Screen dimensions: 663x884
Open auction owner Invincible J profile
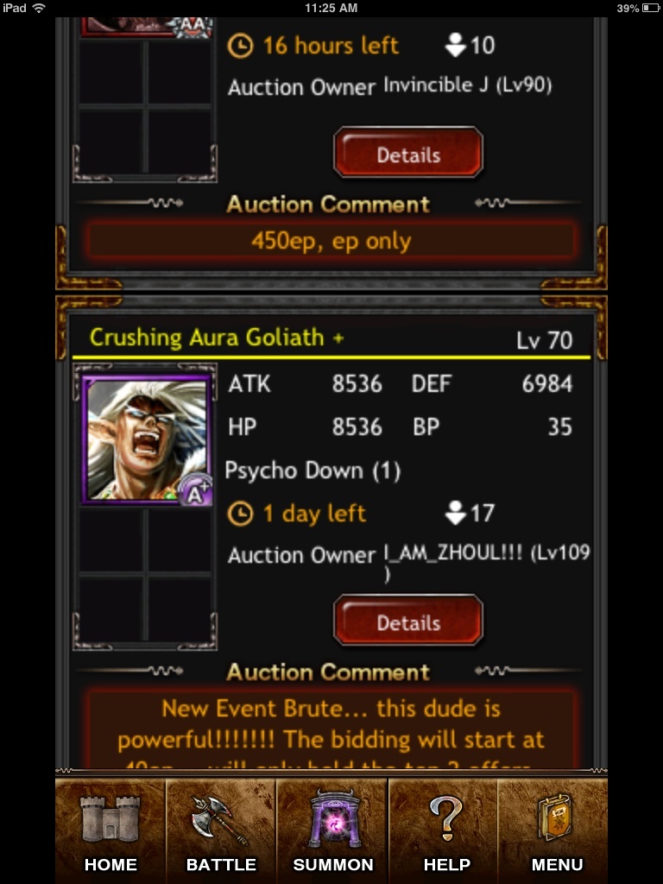pos(467,85)
